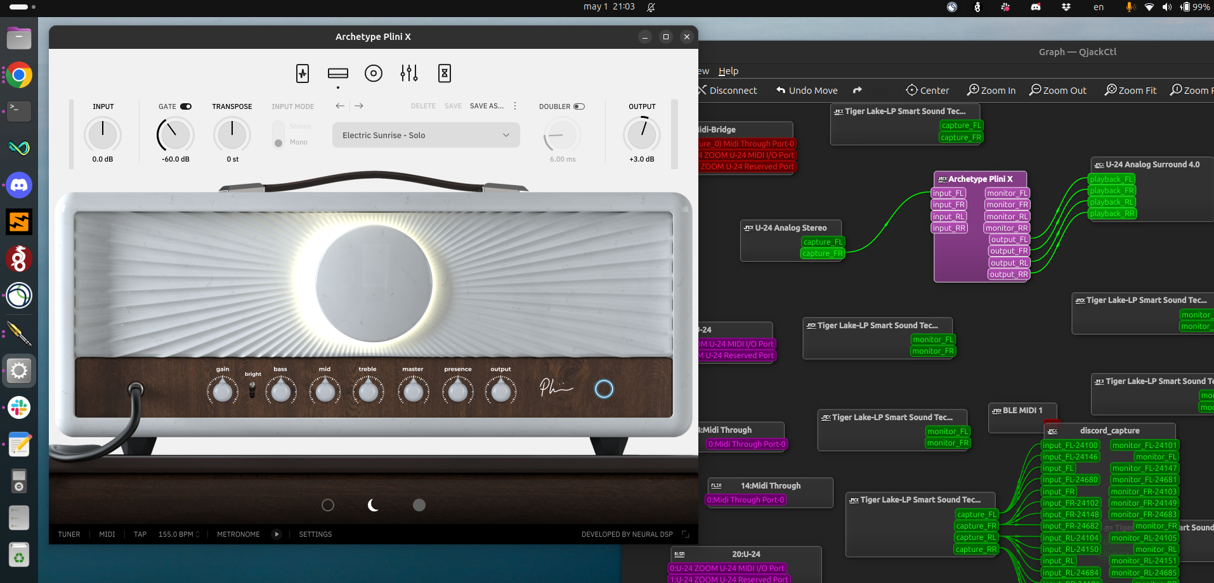1214x583 pixels.
Task: Click Zoom In in QjackCtl toolbar
Action: 991,91
